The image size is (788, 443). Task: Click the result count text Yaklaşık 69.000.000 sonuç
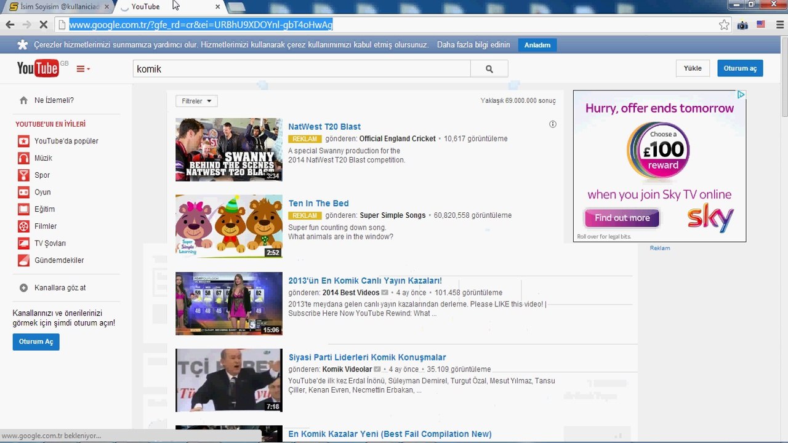[x=518, y=101]
